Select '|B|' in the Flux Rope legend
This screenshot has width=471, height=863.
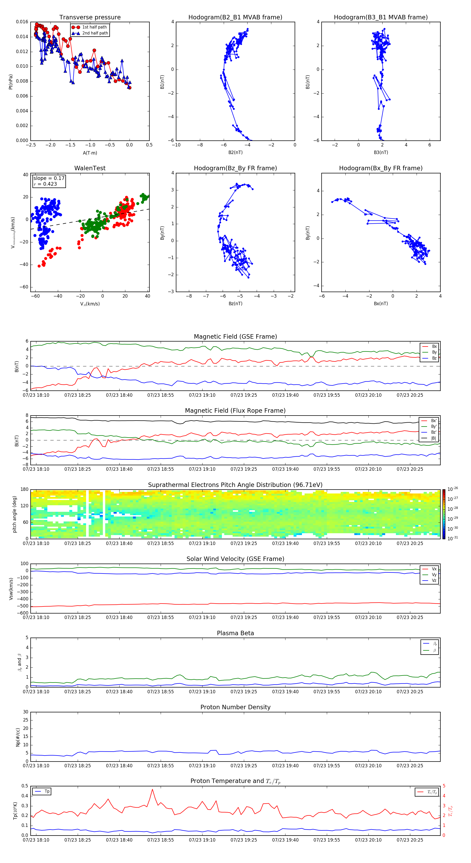[x=434, y=438]
